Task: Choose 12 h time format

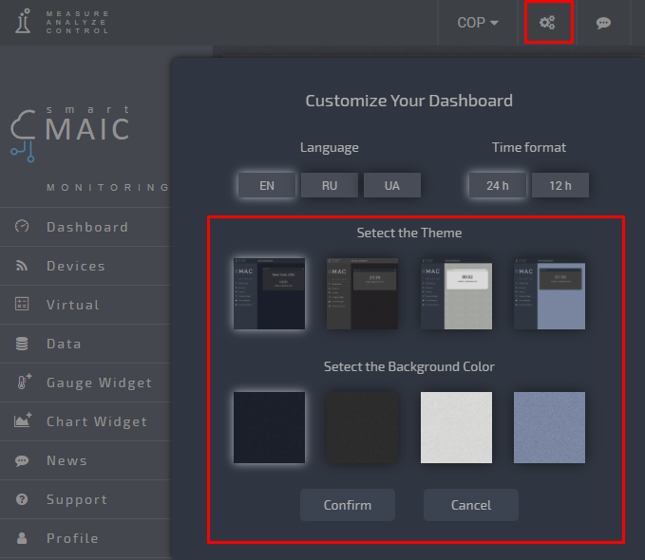Action: coord(560,185)
